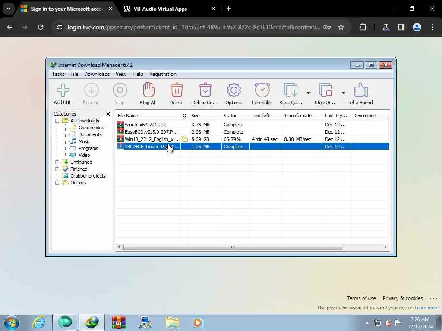Image resolution: width=442 pixels, height=331 pixels.
Task: Open the Chrome three-dot menu
Action: (433, 27)
